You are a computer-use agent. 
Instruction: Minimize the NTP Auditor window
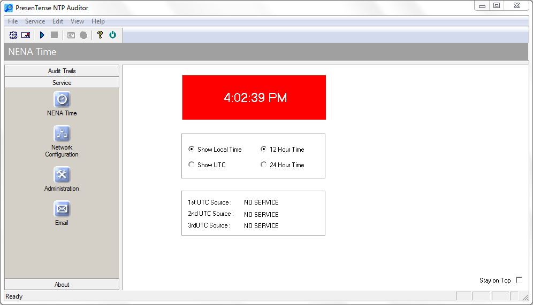[482, 6]
